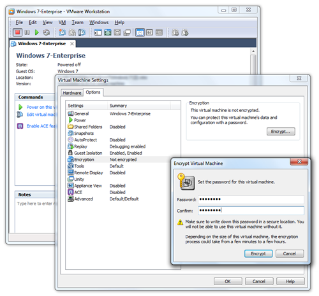319x296 pixels.
Task: Click the Record Replay toolbar icon
Action: [175, 32]
